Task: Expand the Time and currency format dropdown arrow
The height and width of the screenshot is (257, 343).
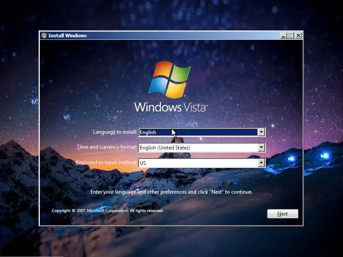Action: point(261,147)
